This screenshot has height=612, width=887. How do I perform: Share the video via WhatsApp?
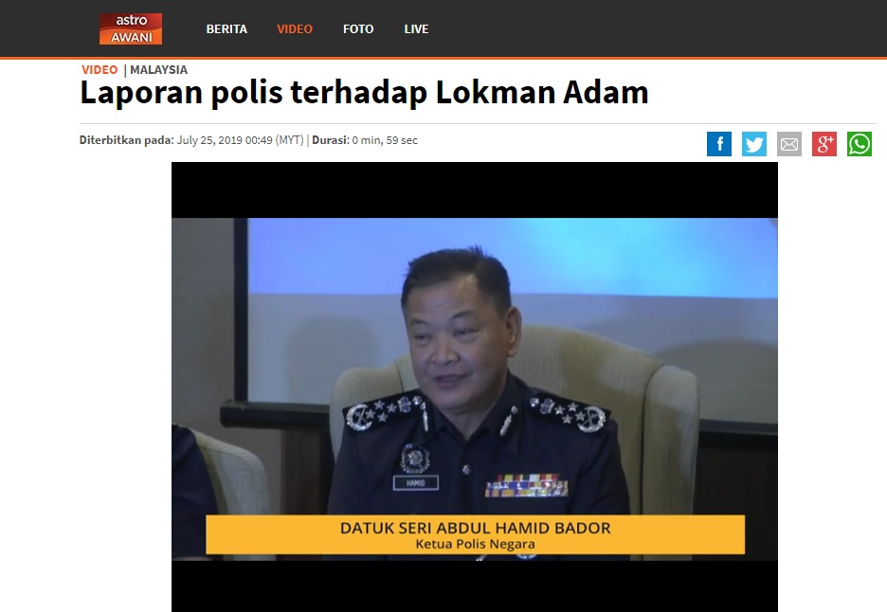coord(860,144)
